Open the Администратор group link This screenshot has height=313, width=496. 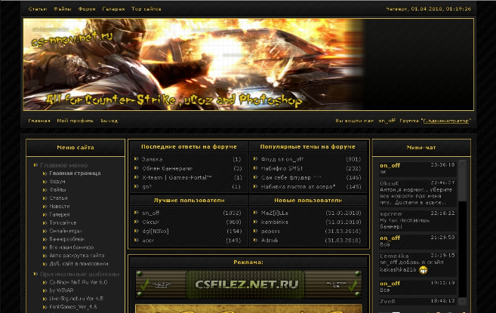[x=446, y=121]
